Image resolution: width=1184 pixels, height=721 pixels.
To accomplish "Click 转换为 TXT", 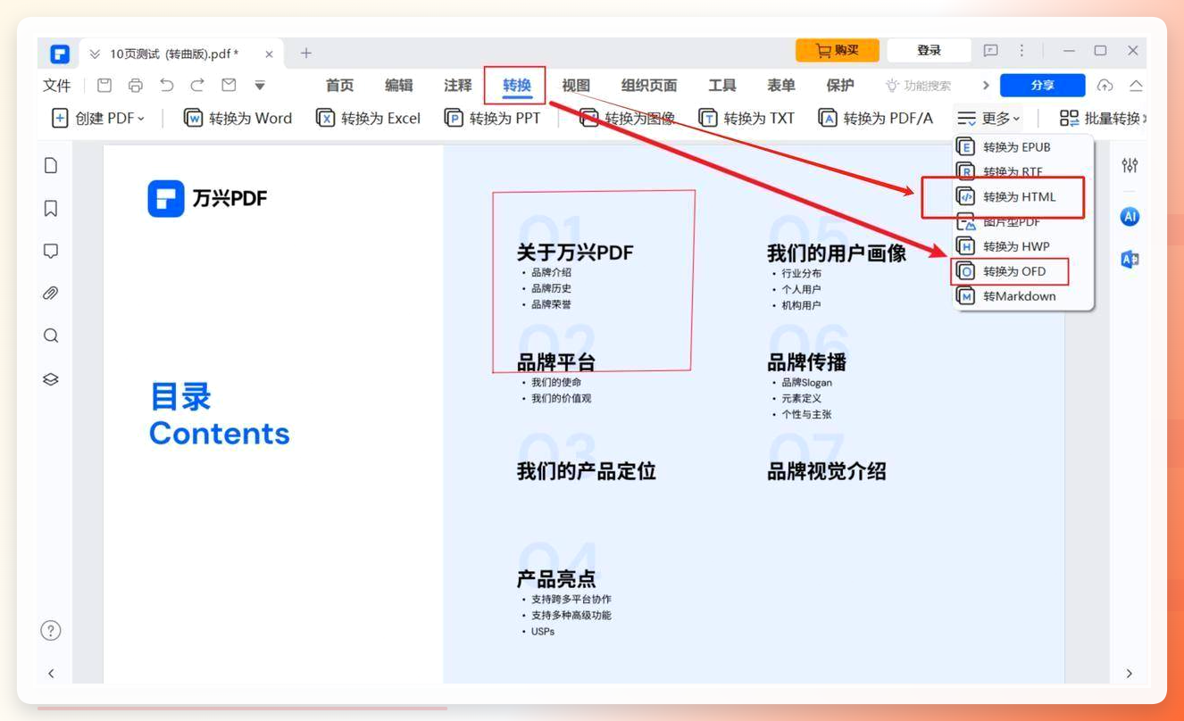I will (x=746, y=118).
